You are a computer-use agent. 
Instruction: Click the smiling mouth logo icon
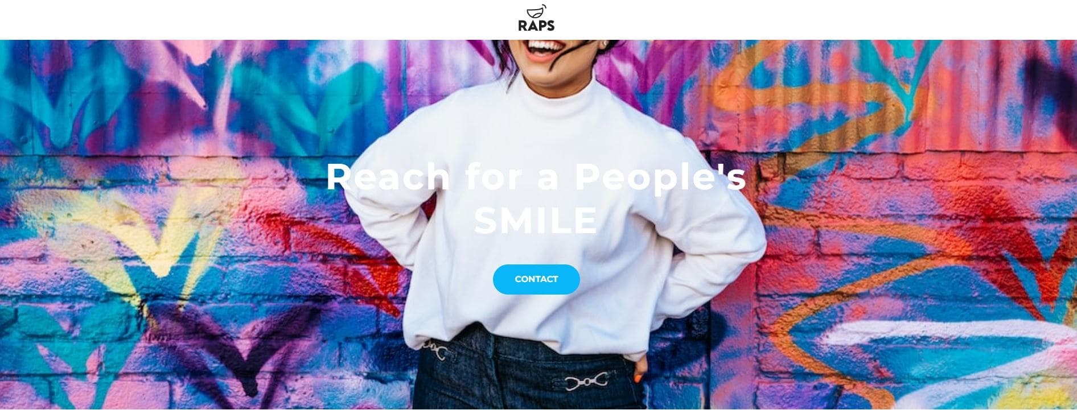(537, 11)
